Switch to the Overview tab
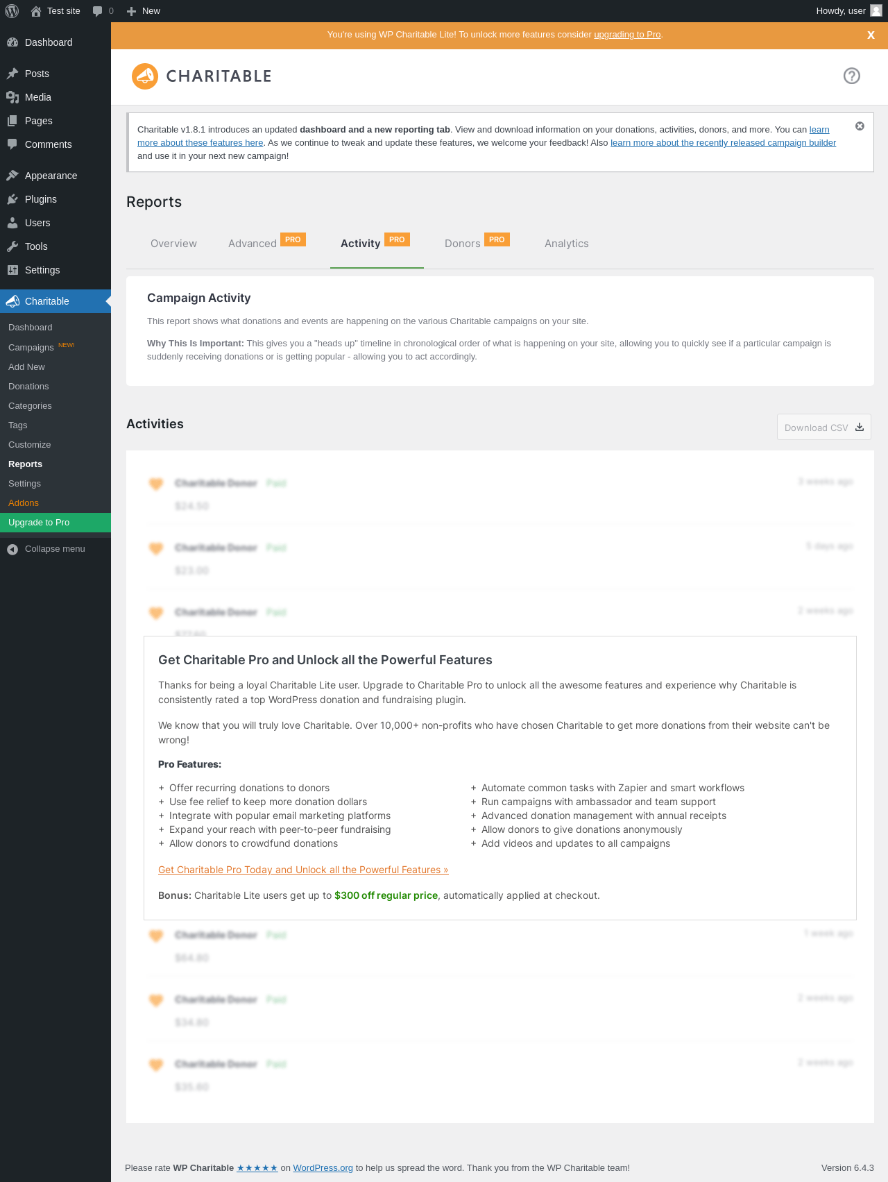The width and height of the screenshot is (888, 1182). tap(173, 244)
